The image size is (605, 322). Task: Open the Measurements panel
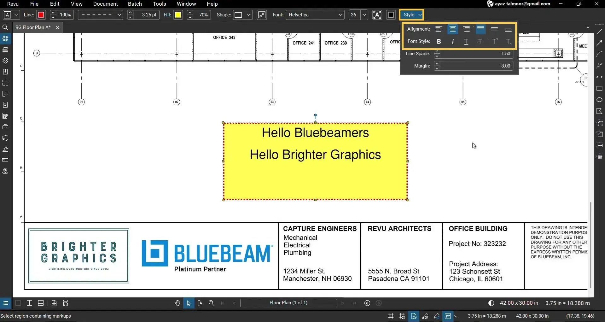[5, 160]
